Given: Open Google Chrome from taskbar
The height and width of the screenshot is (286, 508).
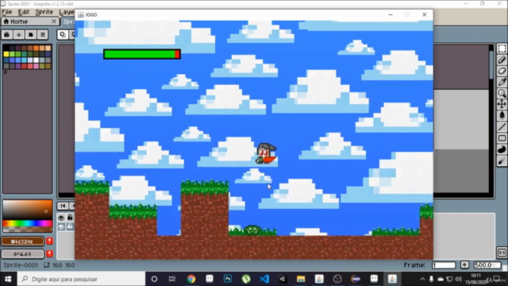Looking at the screenshot, I should click(191, 279).
